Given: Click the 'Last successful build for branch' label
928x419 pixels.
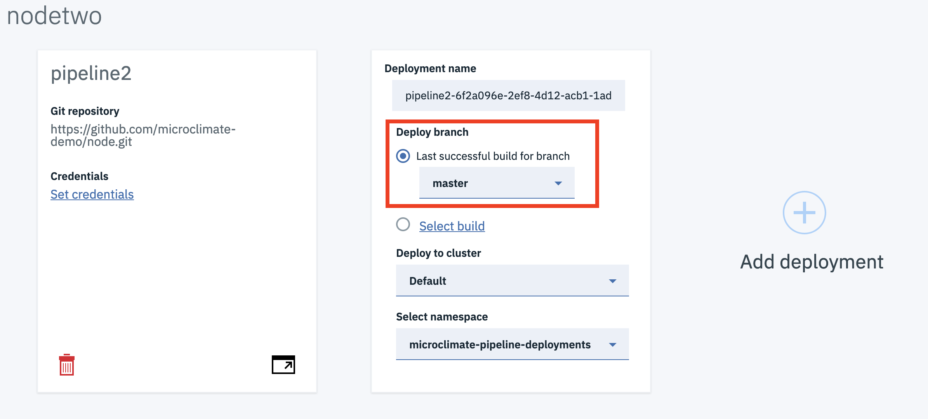Looking at the screenshot, I should (493, 156).
